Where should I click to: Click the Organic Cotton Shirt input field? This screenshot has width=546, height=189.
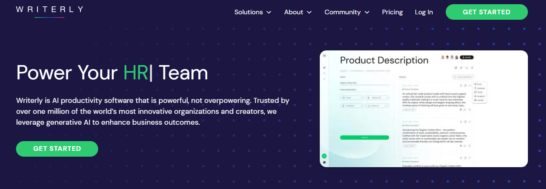click(364, 83)
